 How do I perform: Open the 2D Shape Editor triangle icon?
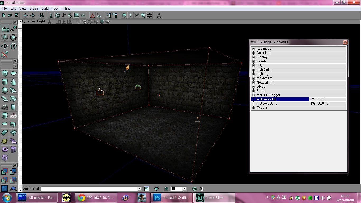click(92, 15)
